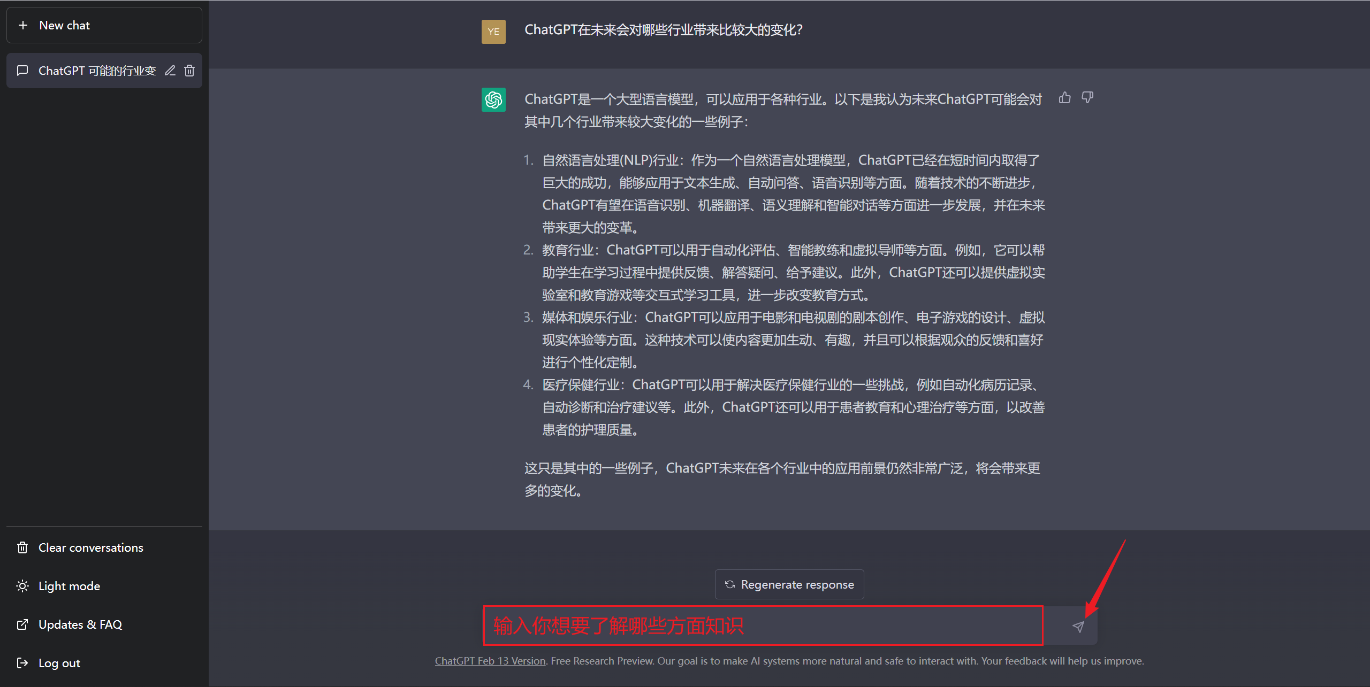
Task: Click the closing paragraph starting 这只是其中的一些例子
Action: click(x=782, y=480)
